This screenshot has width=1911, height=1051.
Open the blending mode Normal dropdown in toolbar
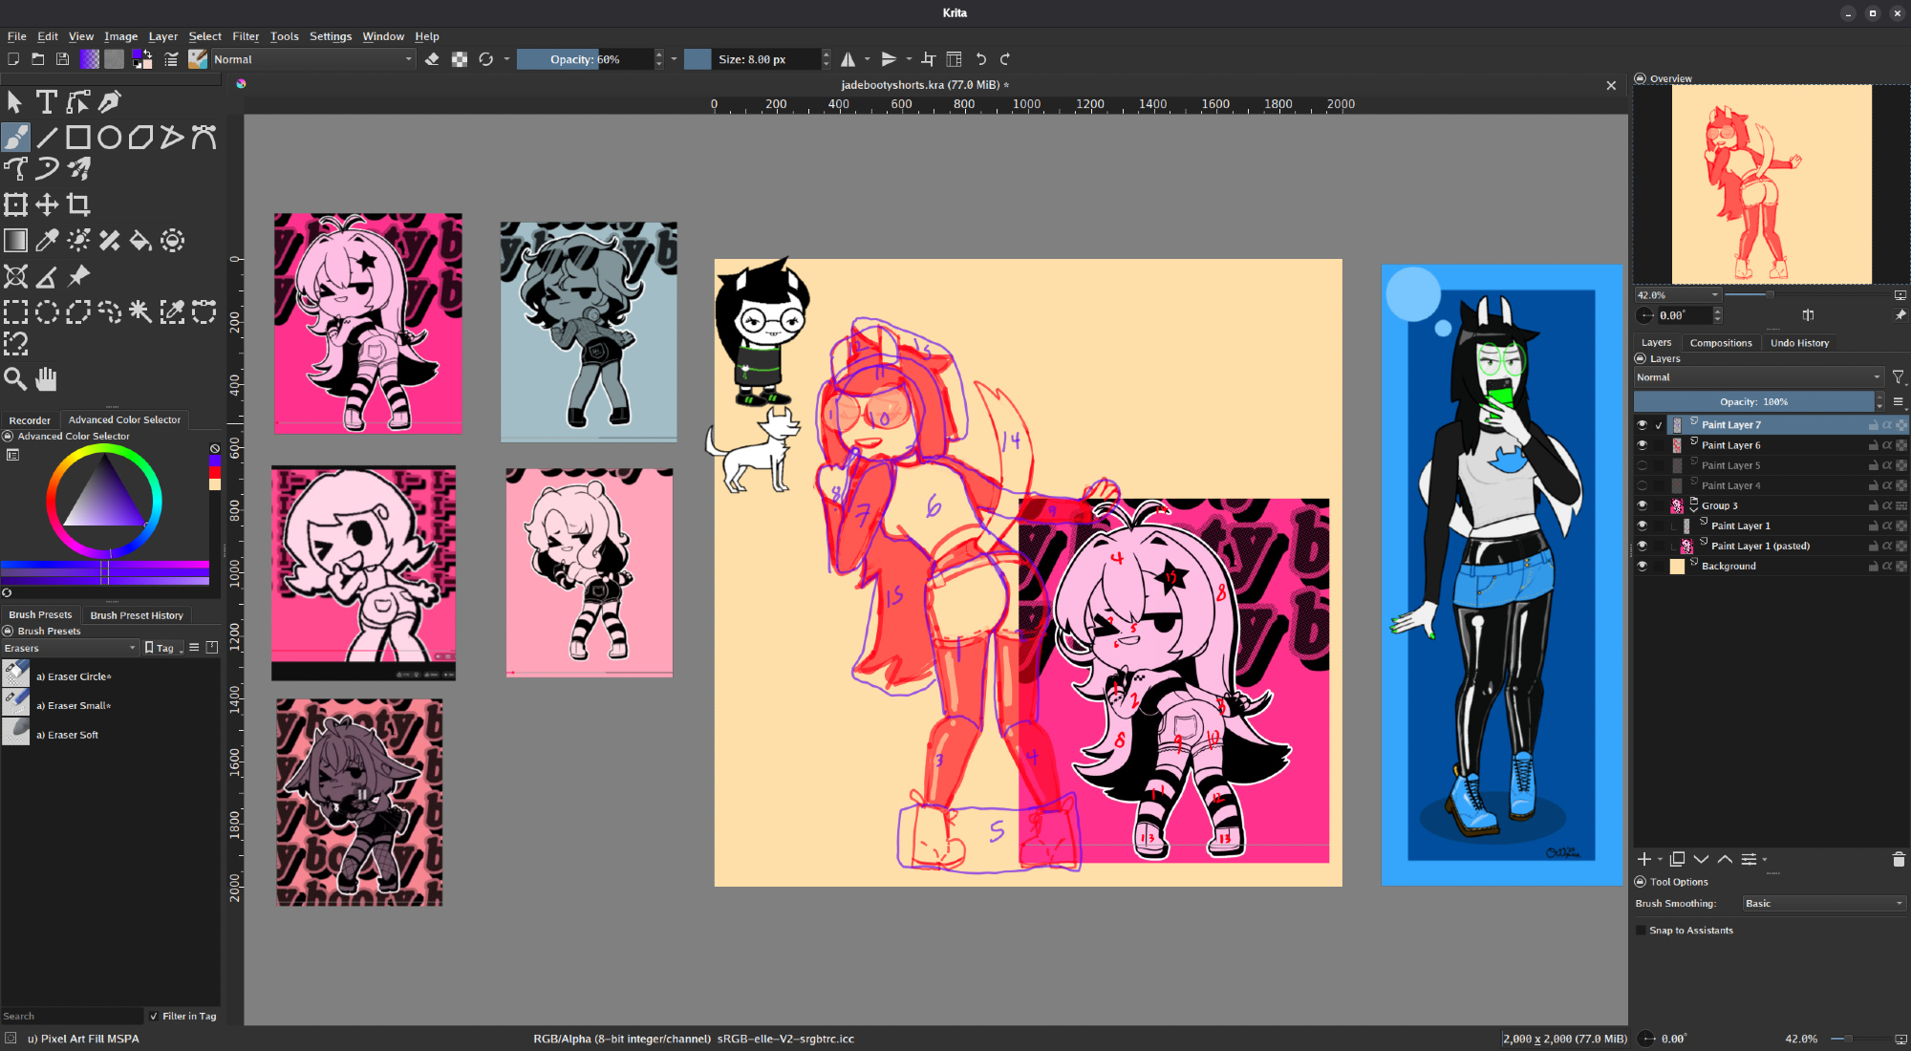click(x=312, y=59)
